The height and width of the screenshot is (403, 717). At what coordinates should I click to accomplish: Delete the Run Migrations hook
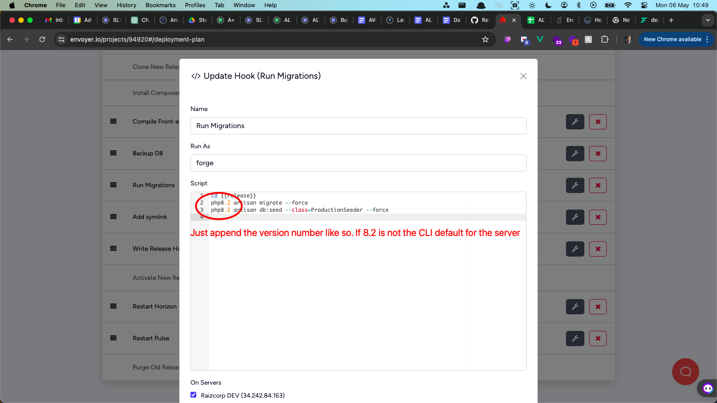tap(598, 185)
